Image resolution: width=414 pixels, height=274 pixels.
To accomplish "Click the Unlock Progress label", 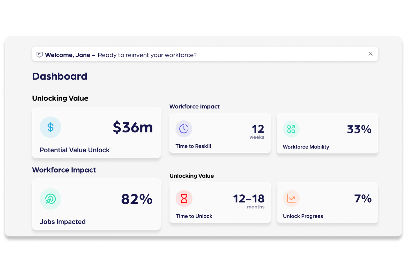I will [x=303, y=216].
